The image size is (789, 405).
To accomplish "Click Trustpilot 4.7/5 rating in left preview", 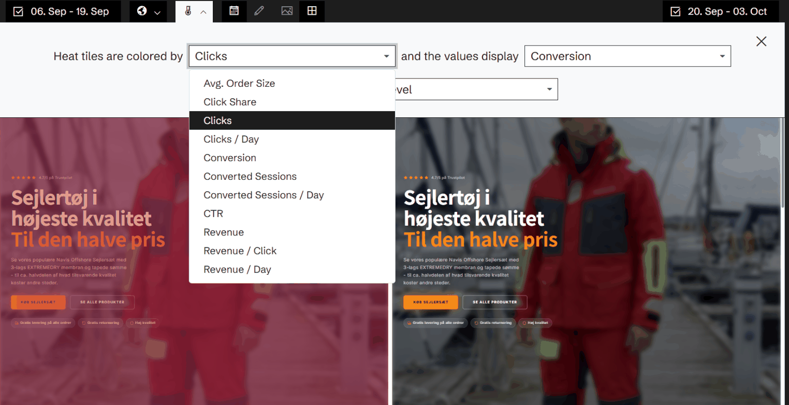I will tap(41, 177).
